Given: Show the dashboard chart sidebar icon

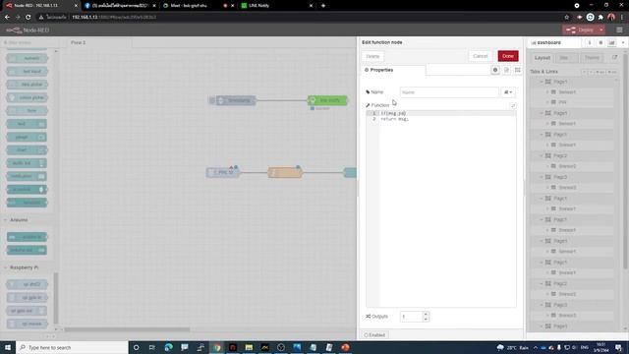Looking at the screenshot, I should [611, 42].
